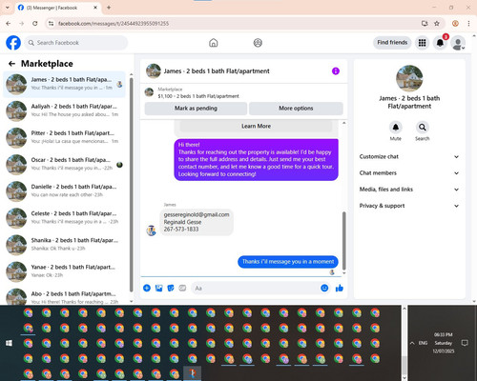Open the Home icon in top navigation
Viewport: 477px width, 381px height.
(214, 43)
